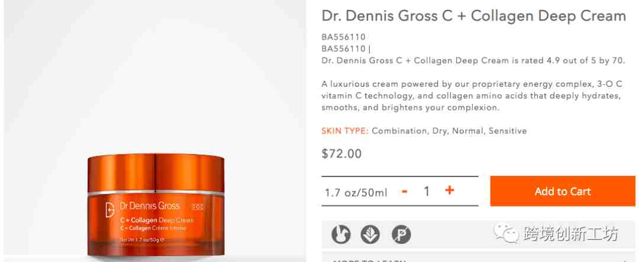Click the cruelty-free bunny icon
This screenshot has width=639, height=262.
(341, 234)
